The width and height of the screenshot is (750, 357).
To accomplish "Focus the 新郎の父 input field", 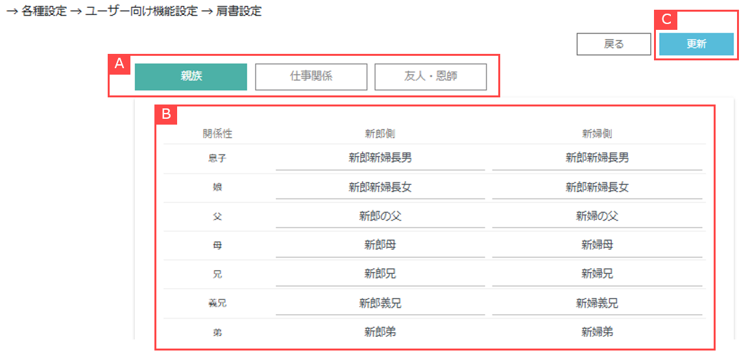I will [x=380, y=216].
